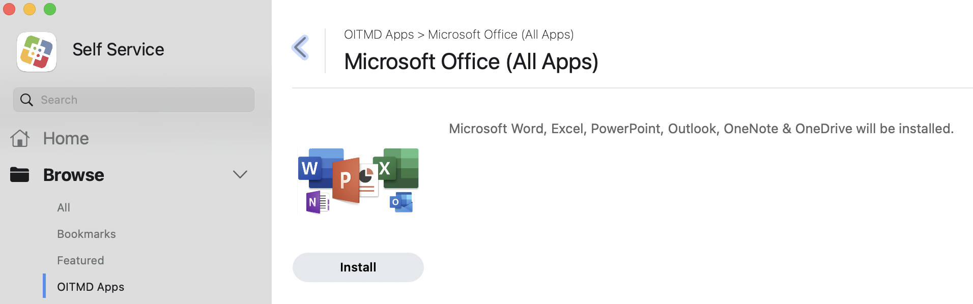Collapse the Browse section chevron

240,175
